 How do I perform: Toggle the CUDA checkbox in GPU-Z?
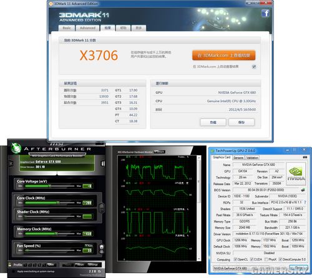click(x=251, y=259)
